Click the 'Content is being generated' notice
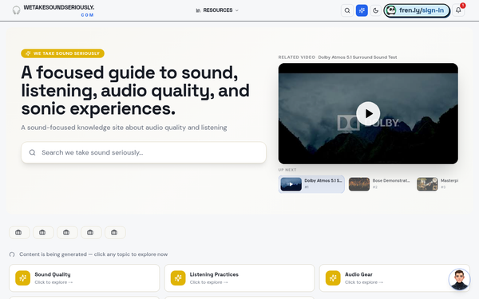Screen dimensions: 479x299 (x=93, y=254)
